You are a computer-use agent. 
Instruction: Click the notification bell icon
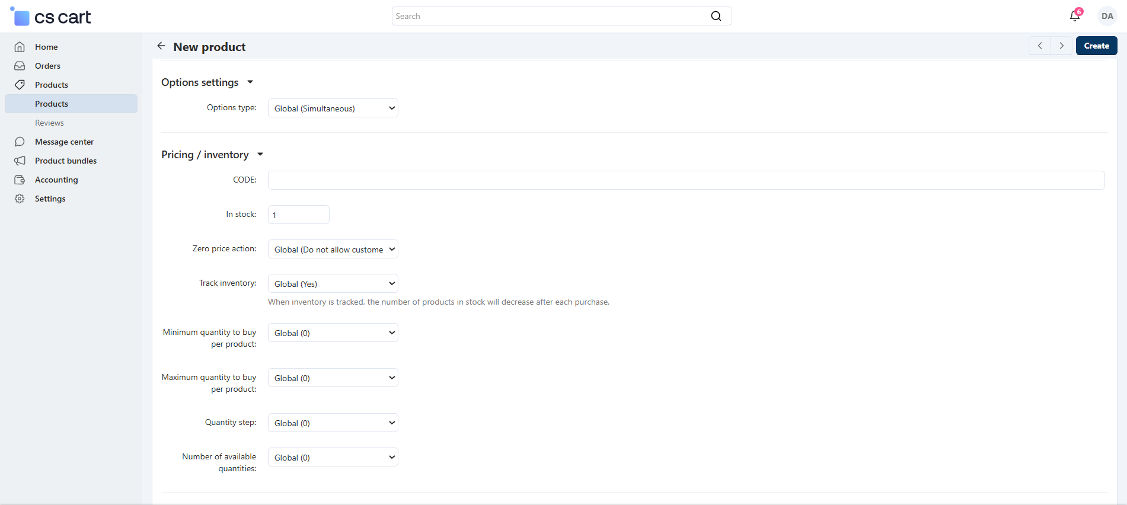[1074, 16]
